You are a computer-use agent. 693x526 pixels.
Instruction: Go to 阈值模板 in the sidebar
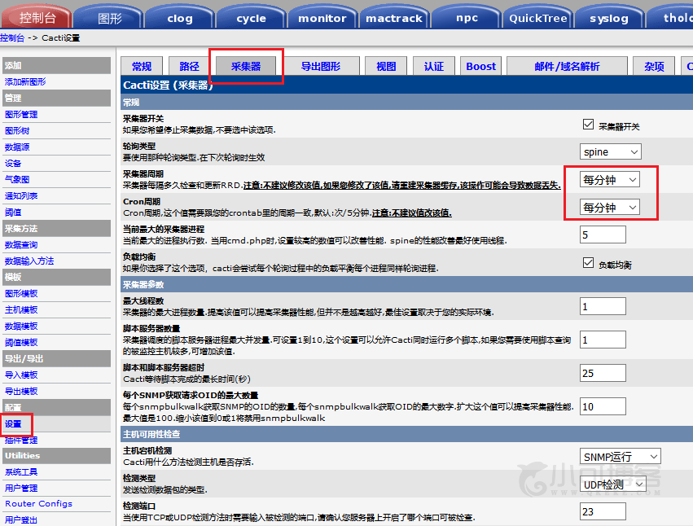tap(21, 343)
